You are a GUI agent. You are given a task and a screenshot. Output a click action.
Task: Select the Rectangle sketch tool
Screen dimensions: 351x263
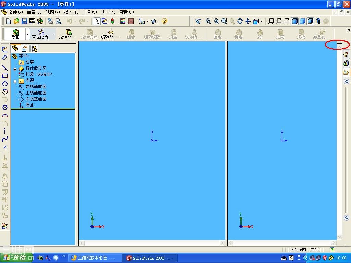point(5,76)
